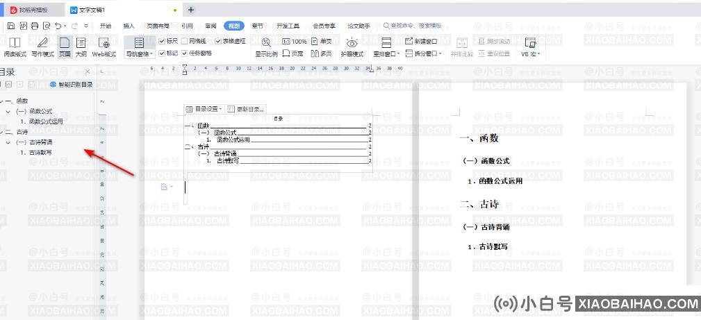Click the Save icon in quick access toolbar
This screenshot has height=320, width=701.
[x=11, y=26]
